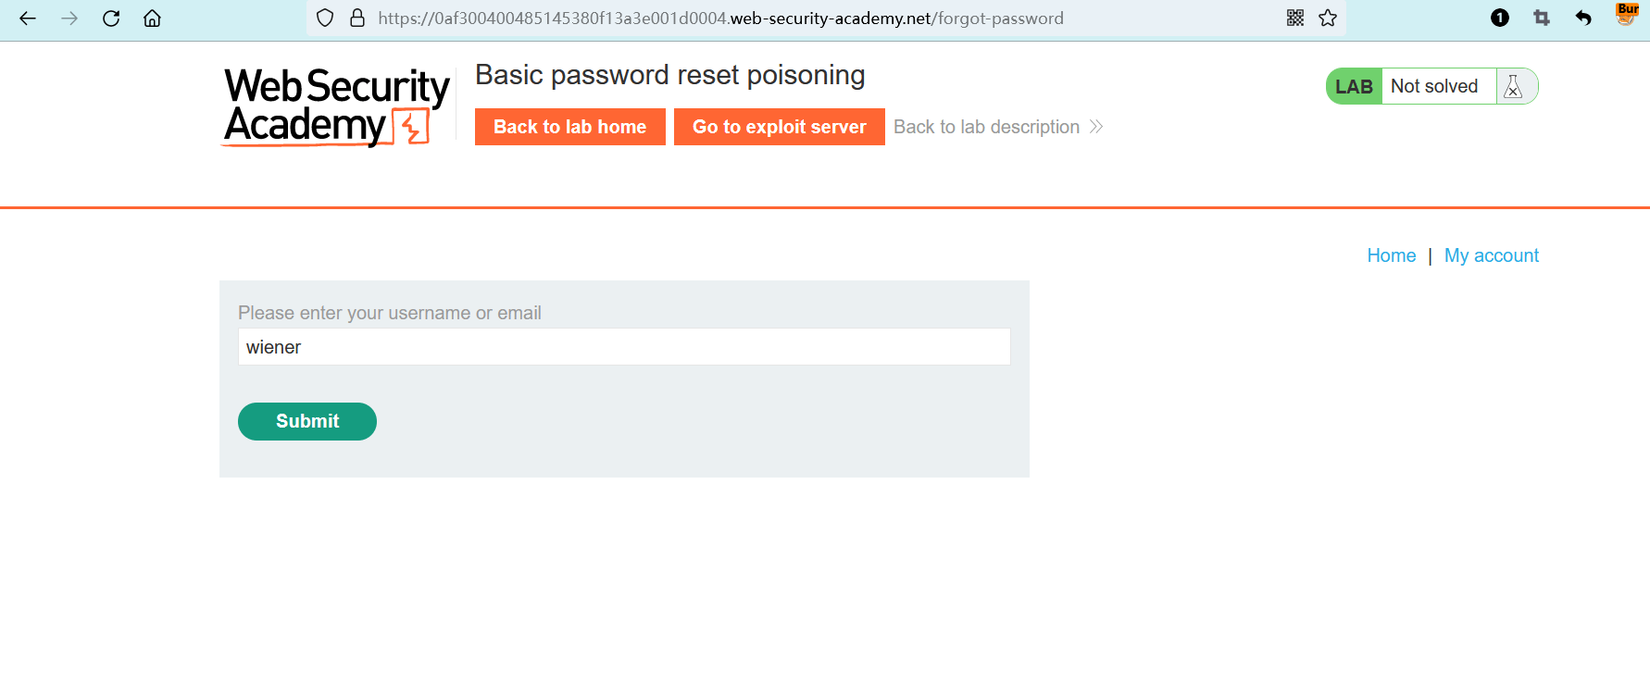Open the browser home page

pyautogui.click(x=152, y=19)
